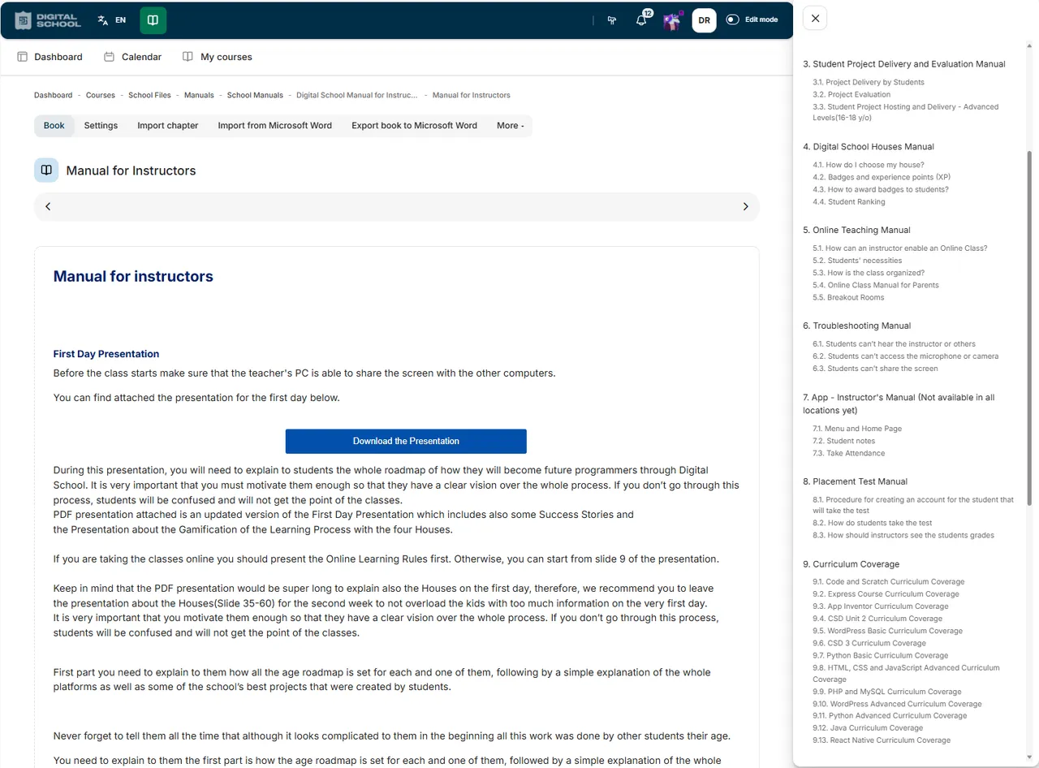Image resolution: width=1039 pixels, height=768 pixels.
Task: Open My courses in the navigation bar
Action: pos(217,57)
